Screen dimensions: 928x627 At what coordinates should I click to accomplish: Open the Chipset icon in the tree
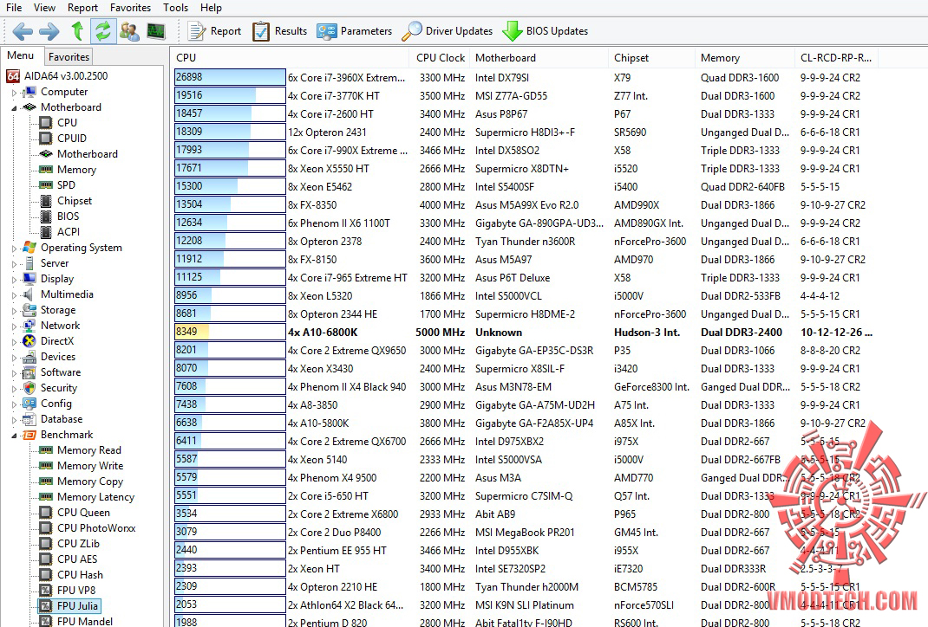coord(46,200)
